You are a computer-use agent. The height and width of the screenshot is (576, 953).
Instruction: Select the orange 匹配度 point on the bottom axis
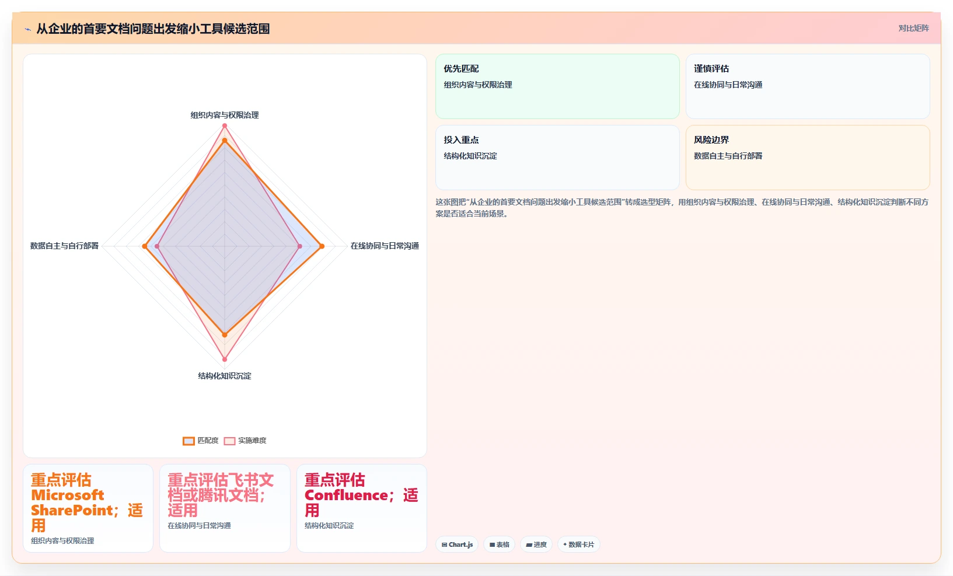point(225,335)
